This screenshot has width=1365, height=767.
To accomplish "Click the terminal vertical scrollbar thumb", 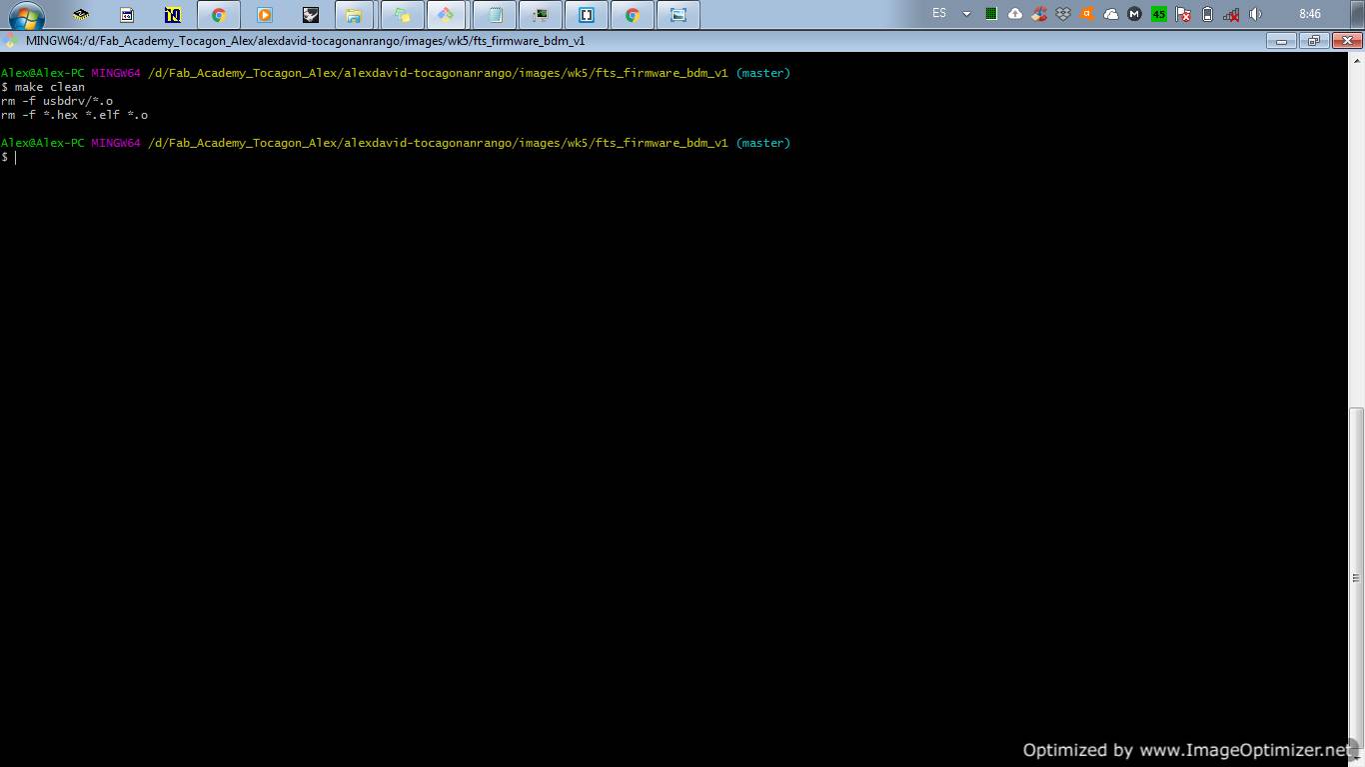I will tap(1356, 578).
